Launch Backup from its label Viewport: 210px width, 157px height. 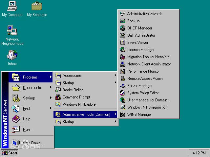(134, 21)
